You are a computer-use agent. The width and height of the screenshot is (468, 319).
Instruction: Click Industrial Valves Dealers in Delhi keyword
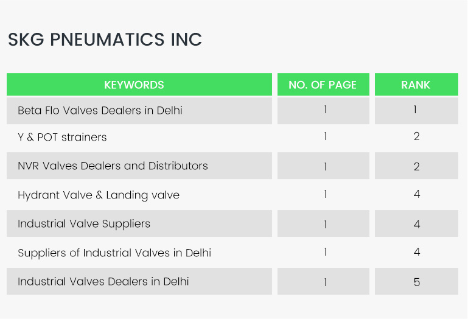point(103,281)
